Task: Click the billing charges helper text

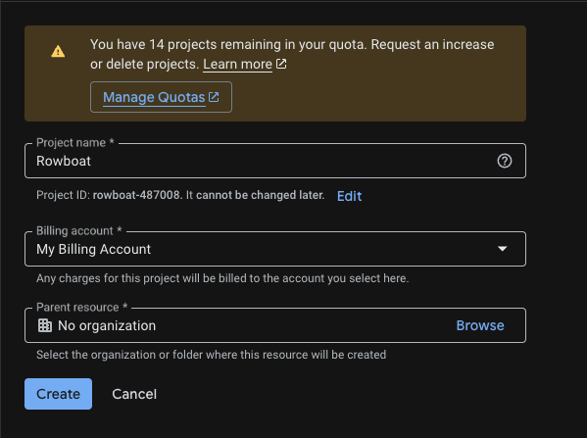Action: tap(222, 278)
